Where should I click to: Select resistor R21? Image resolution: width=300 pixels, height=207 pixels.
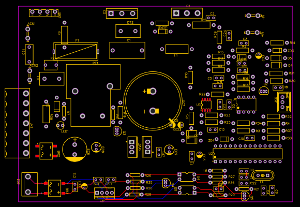click(x=244, y=189)
